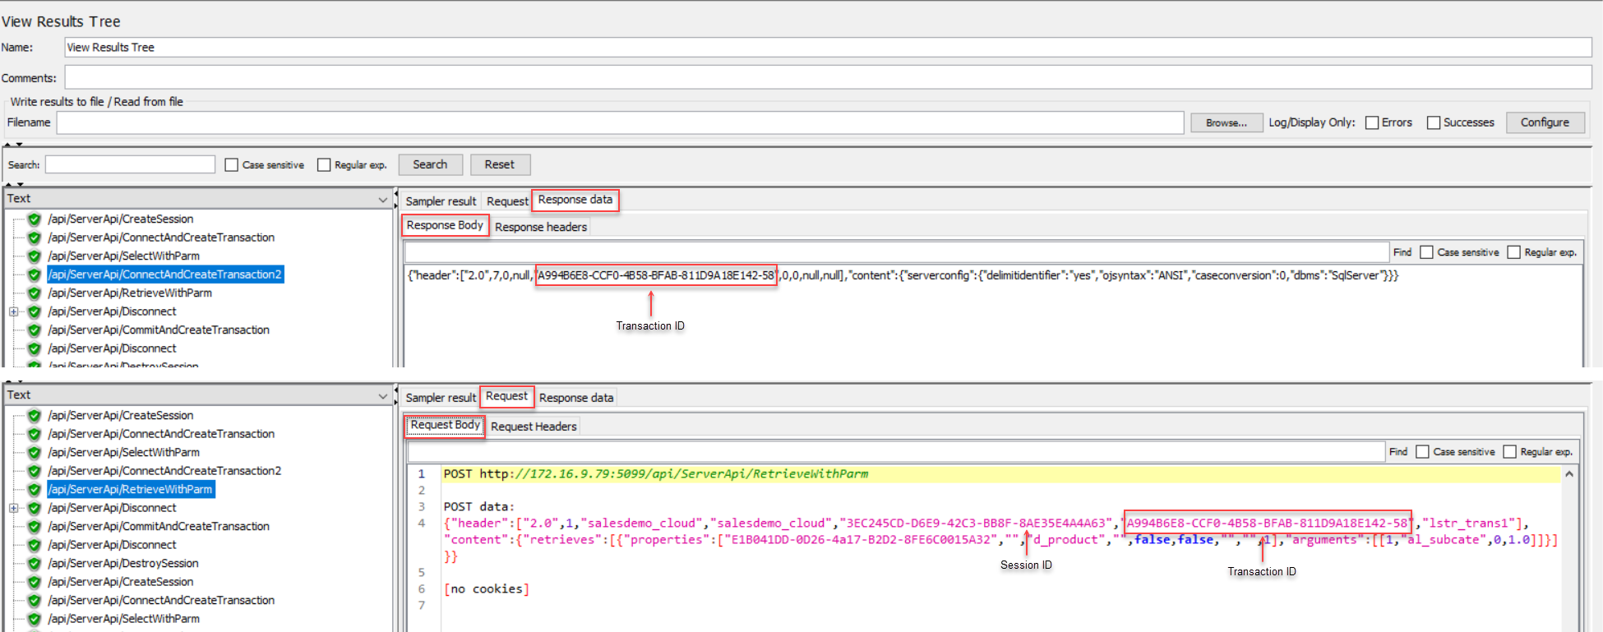The image size is (1603, 632).
Task: Click the green icon next to ConnectAndCreateTransaction2 in the bottom tree
Action: pos(35,471)
